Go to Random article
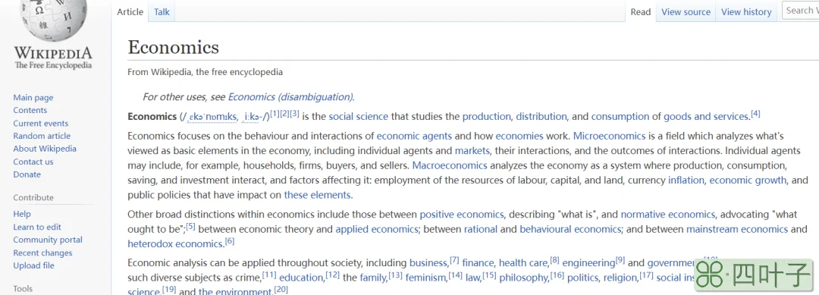The width and height of the screenshot is (819, 295). coord(42,136)
